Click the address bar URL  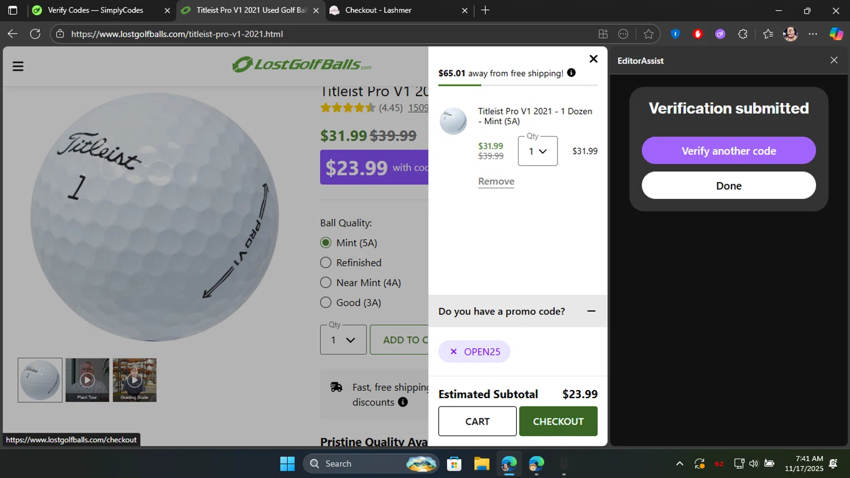(x=177, y=34)
